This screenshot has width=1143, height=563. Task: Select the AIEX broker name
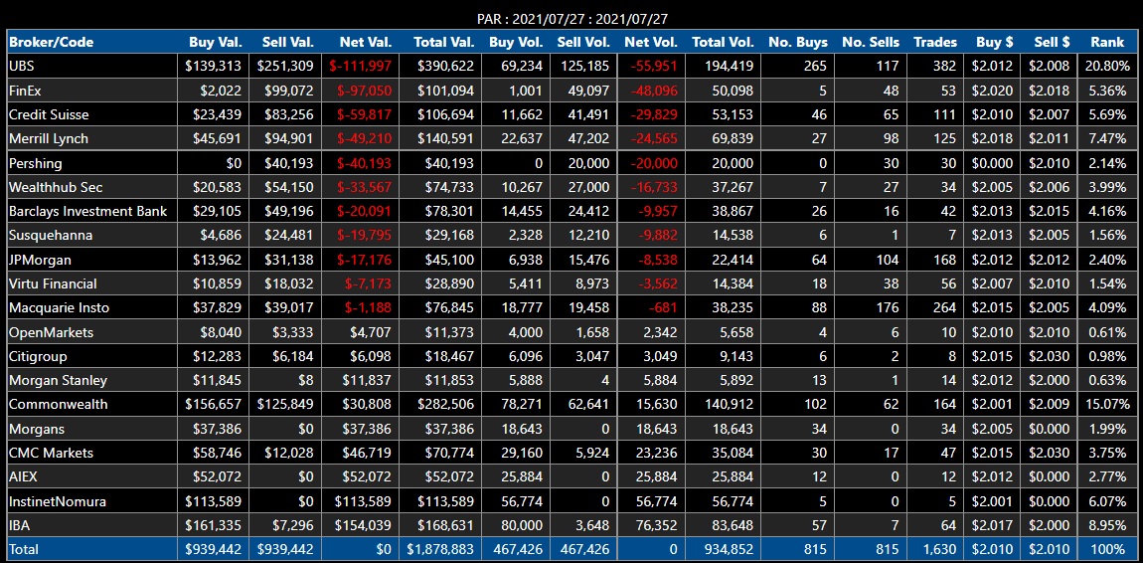[x=23, y=476]
